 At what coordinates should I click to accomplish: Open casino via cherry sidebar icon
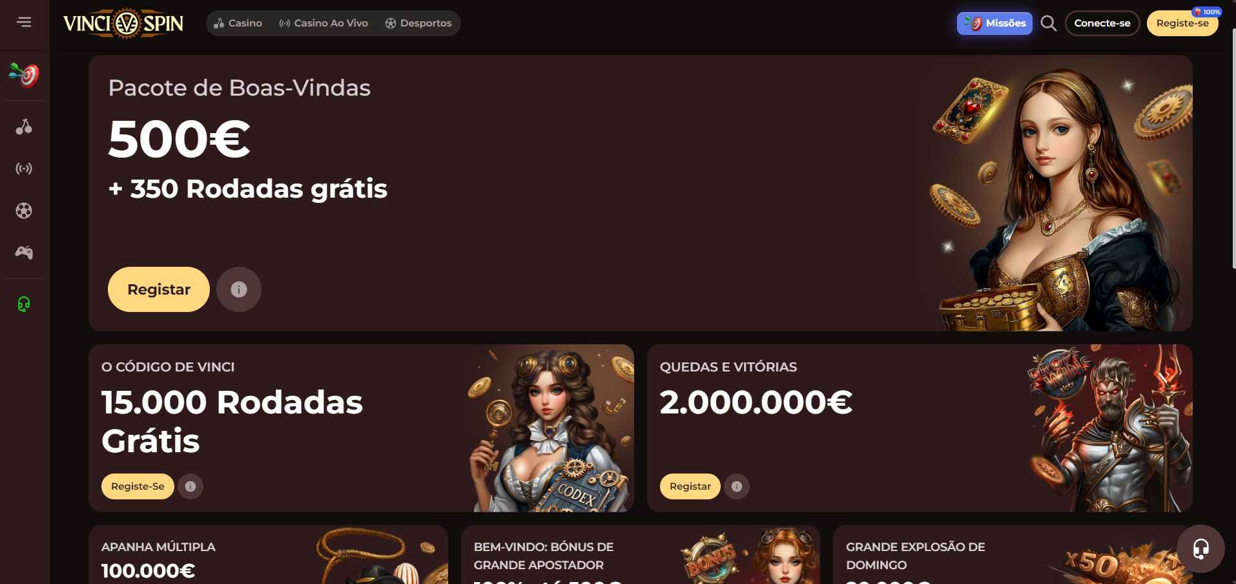point(24,127)
